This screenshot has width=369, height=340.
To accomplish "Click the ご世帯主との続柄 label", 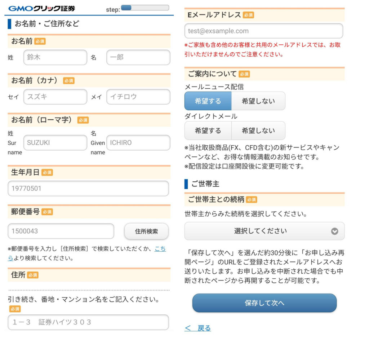I will coord(216,199).
